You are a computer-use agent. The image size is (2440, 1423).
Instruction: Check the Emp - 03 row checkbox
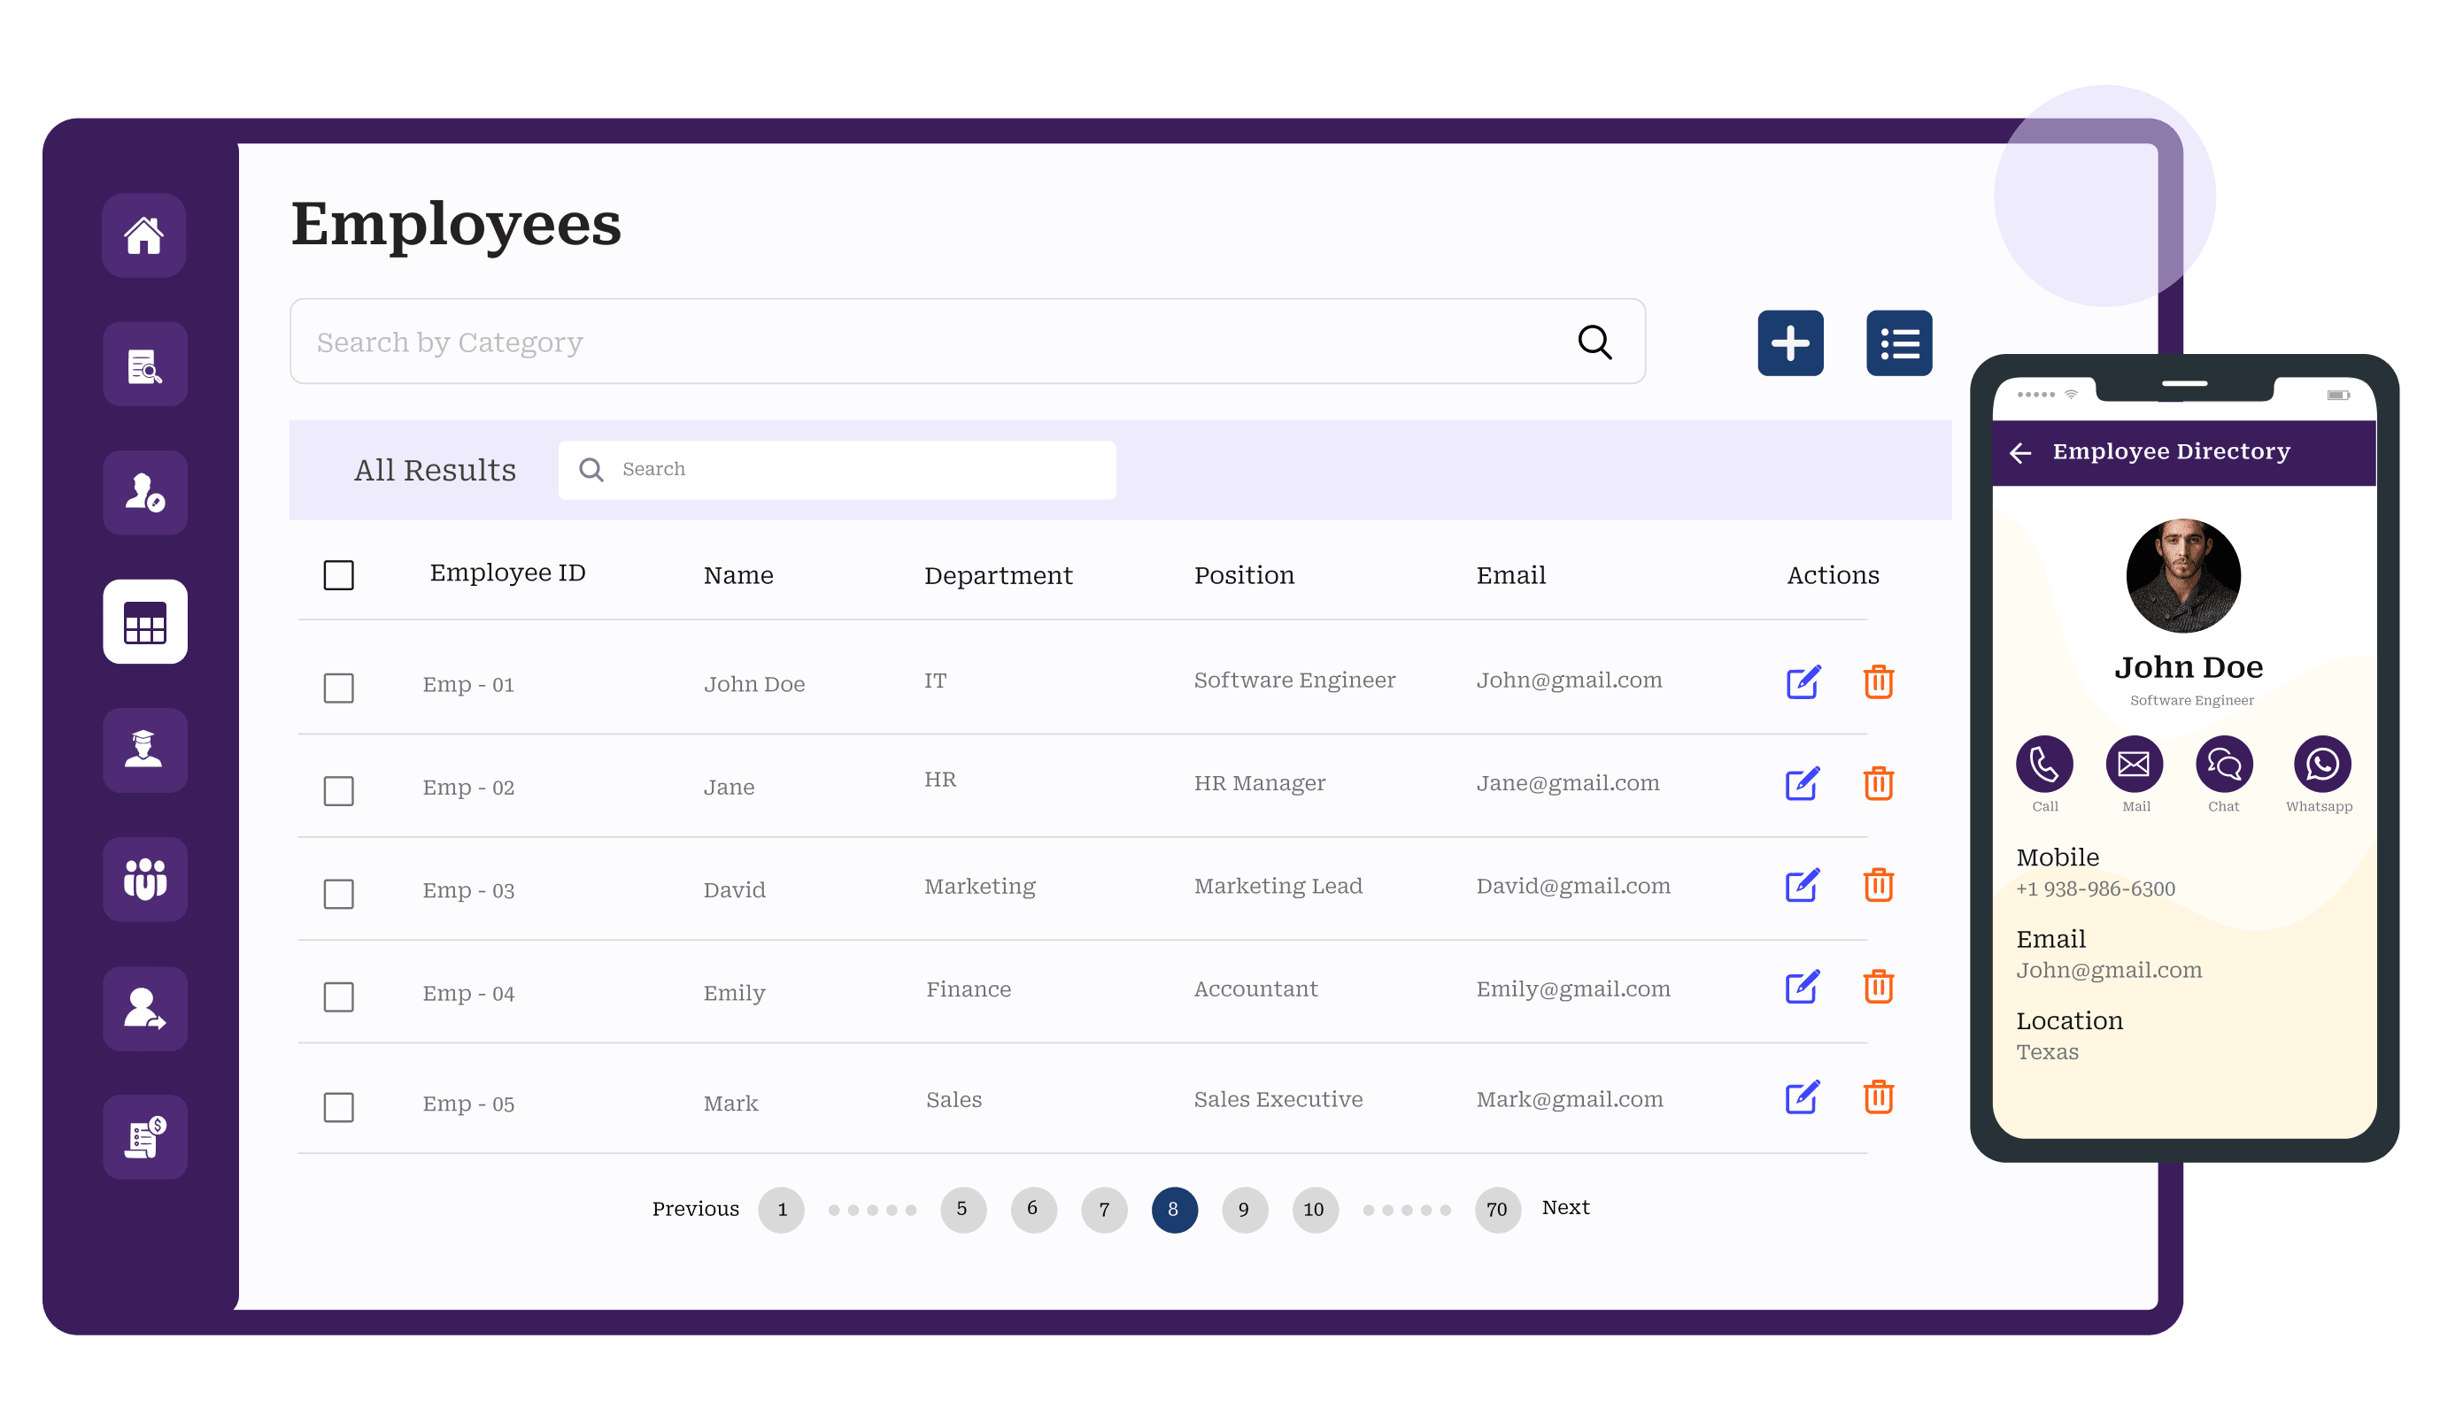click(338, 894)
